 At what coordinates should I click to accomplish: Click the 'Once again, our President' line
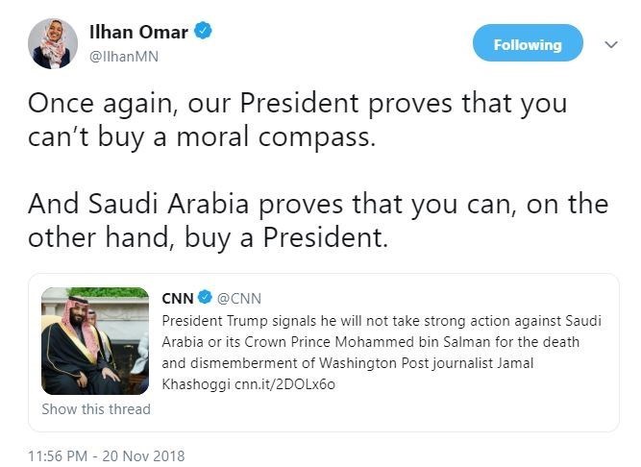pyautogui.click(x=297, y=104)
